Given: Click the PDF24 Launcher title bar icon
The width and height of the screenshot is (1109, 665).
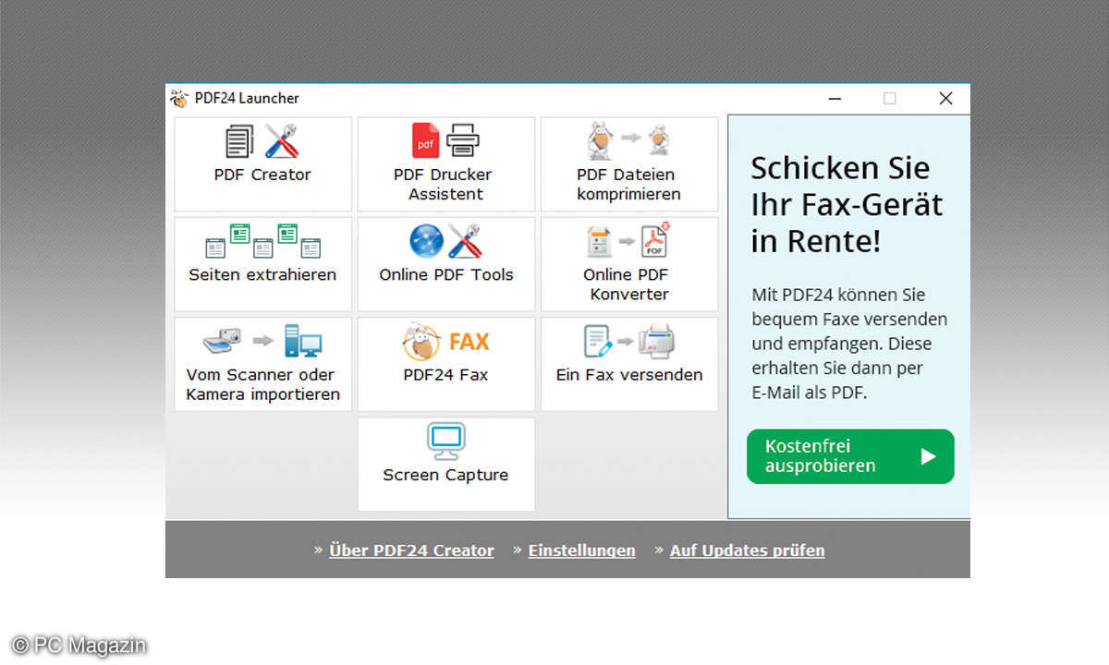Looking at the screenshot, I should 179,98.
